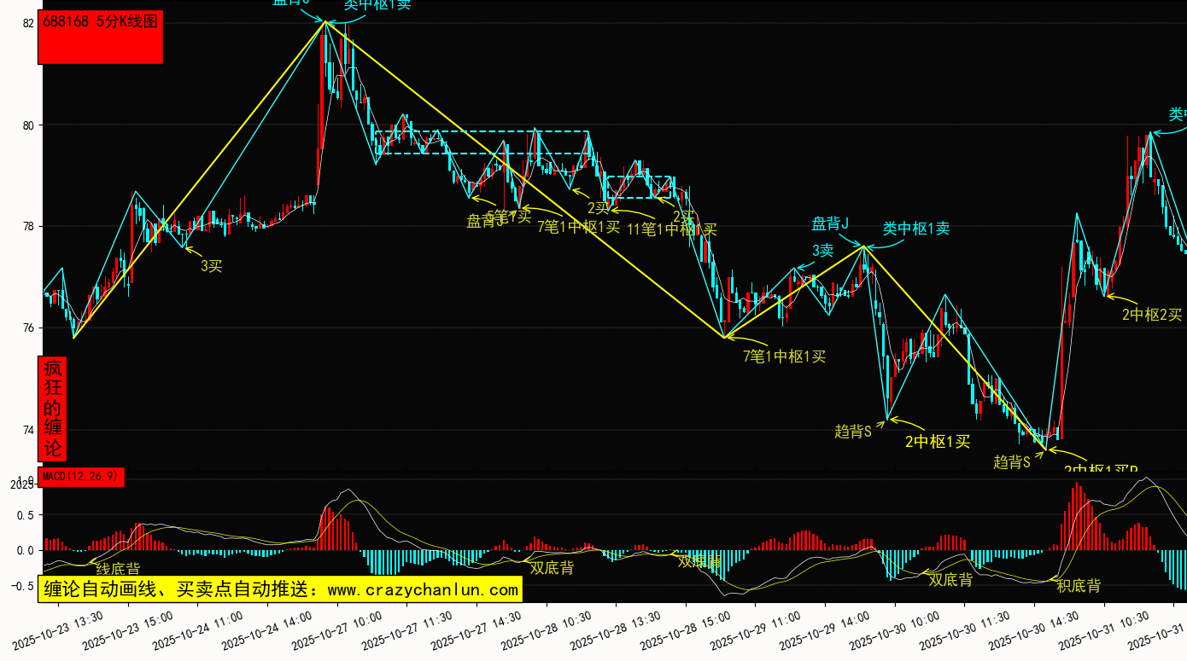Open the www.crazychanlun.com link banner

pyautogui.click(x=279, y=589)
